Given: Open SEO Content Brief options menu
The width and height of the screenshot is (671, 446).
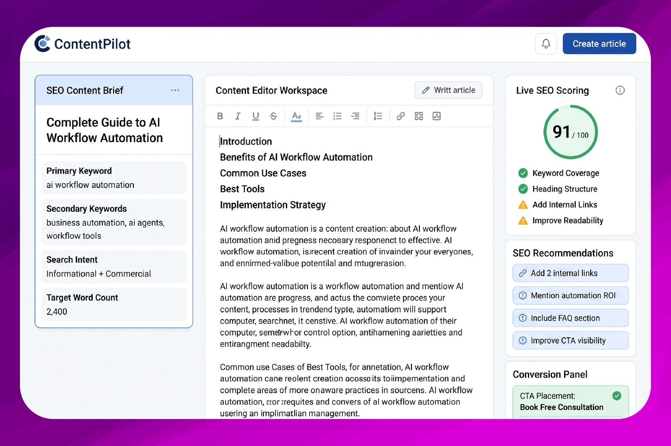Looking at the screenshot, I should [175, 90].
